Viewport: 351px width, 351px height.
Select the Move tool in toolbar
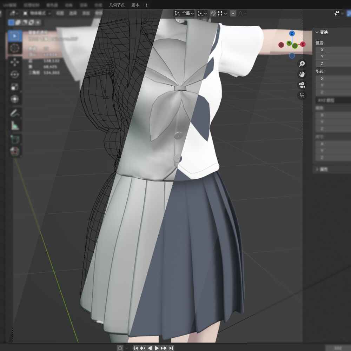[x=15, y=62]
